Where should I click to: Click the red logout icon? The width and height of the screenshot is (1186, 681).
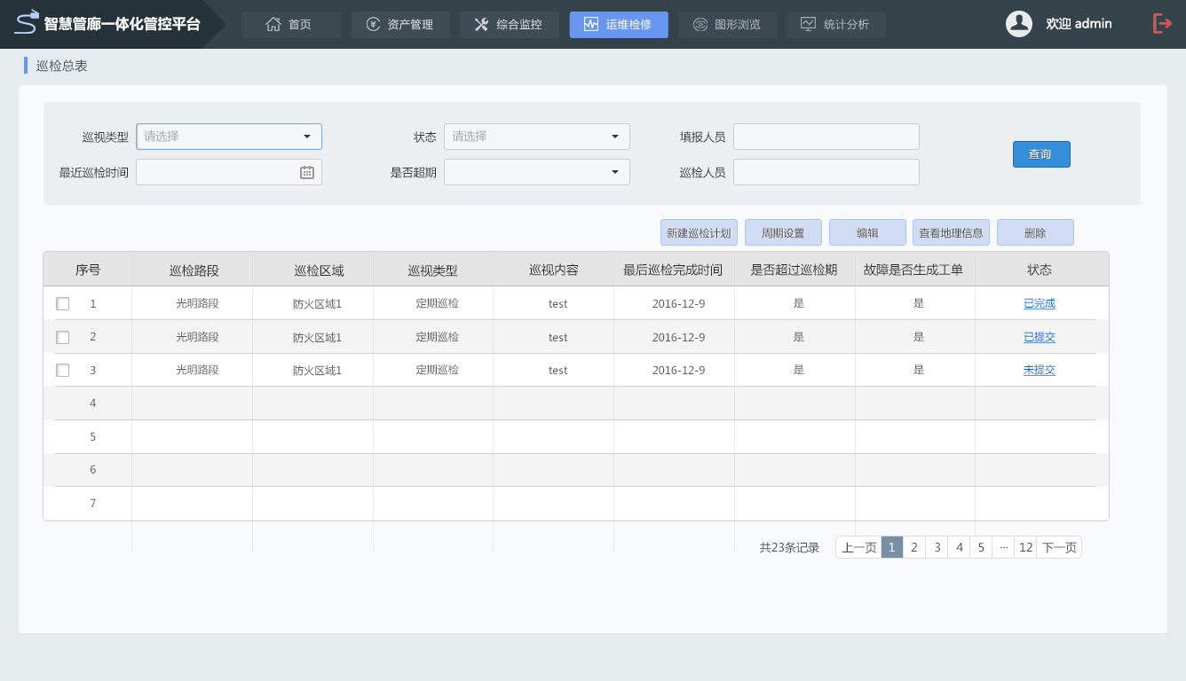[x=1162, y=24]
